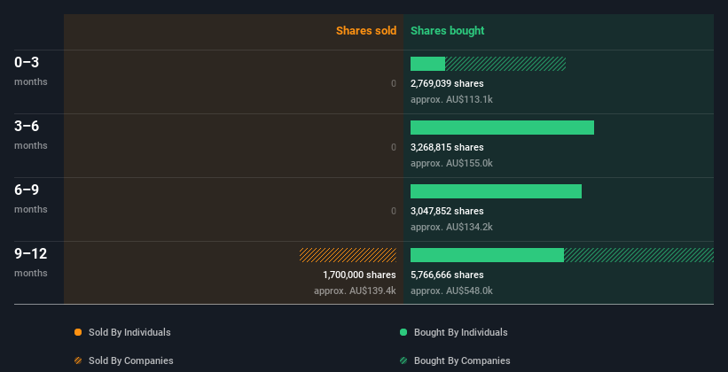Click the 5,766,666 shares value
This screenshot has height=372, width=728.
coord(447,275)
